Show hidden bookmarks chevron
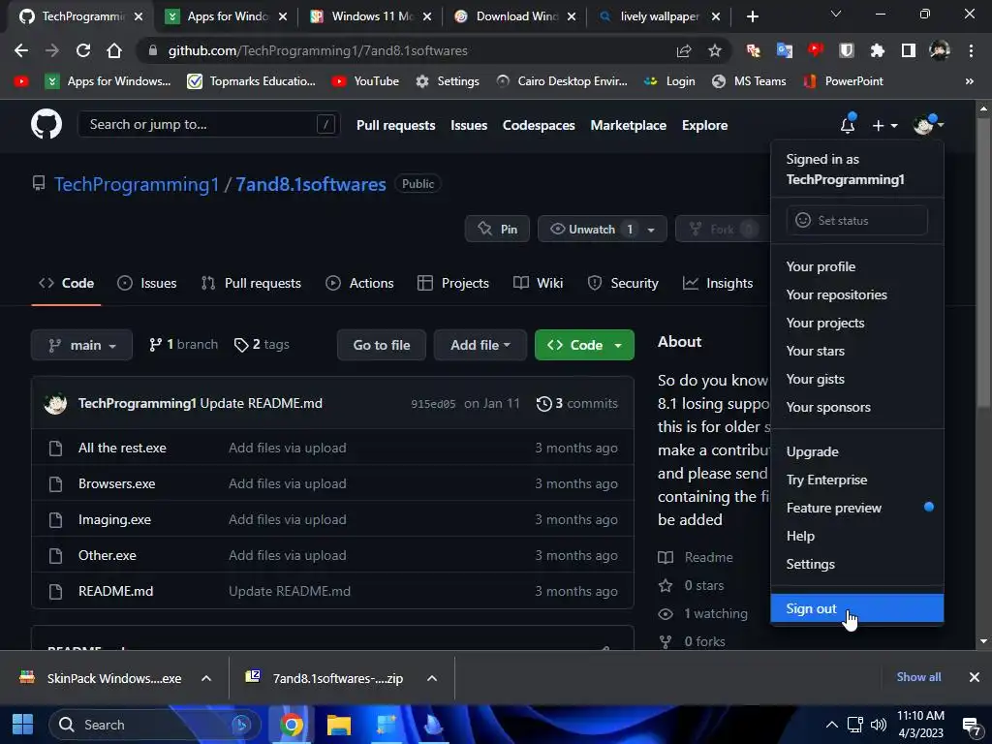 (x=969, y=81)
